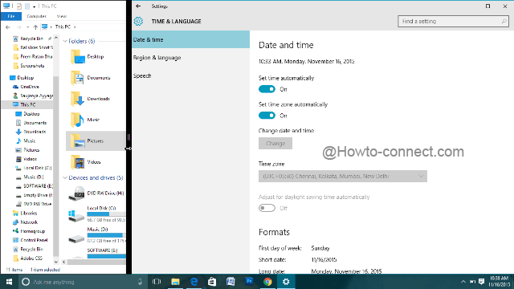Open Microsoft Word from the taskbar
The height and width of the screenshot is (289, 514).
(x=230, y=282)
